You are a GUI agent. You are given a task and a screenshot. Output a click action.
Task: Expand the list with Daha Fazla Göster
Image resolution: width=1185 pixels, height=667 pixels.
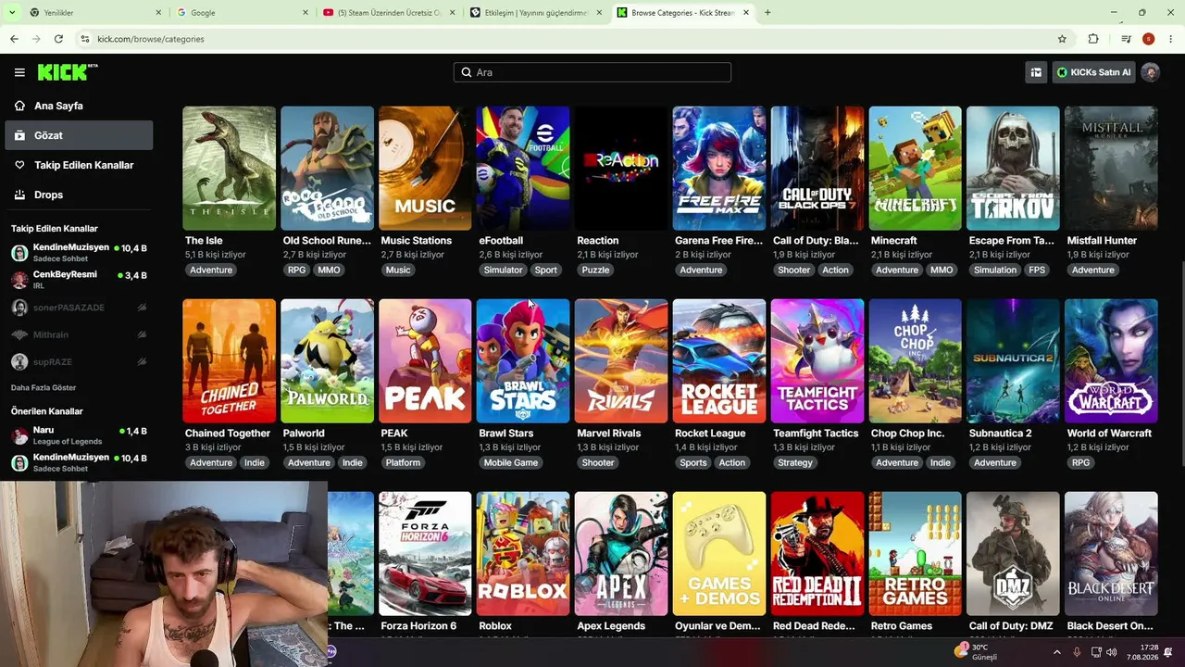click(44, 387)
